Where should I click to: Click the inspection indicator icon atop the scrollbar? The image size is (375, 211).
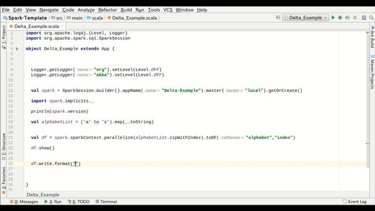pyautogui.click(x=367, y=33)
